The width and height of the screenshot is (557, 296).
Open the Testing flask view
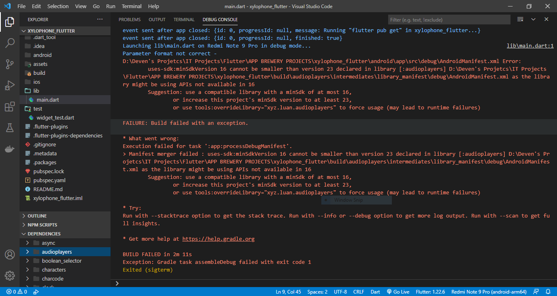(x=9, y=128)
